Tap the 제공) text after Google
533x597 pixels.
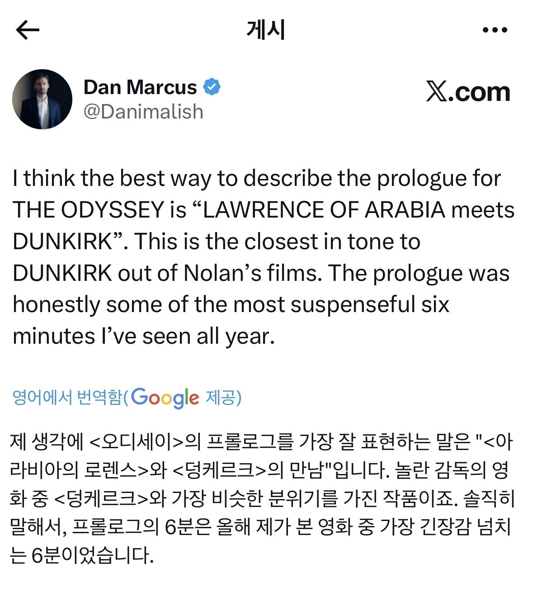tap(223, 398)
